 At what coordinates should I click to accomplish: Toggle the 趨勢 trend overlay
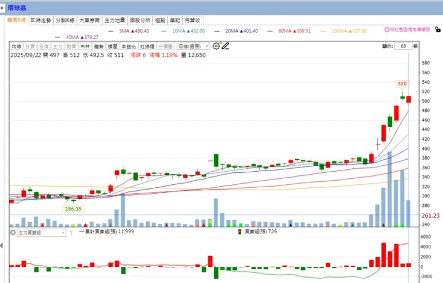point(99,46)
